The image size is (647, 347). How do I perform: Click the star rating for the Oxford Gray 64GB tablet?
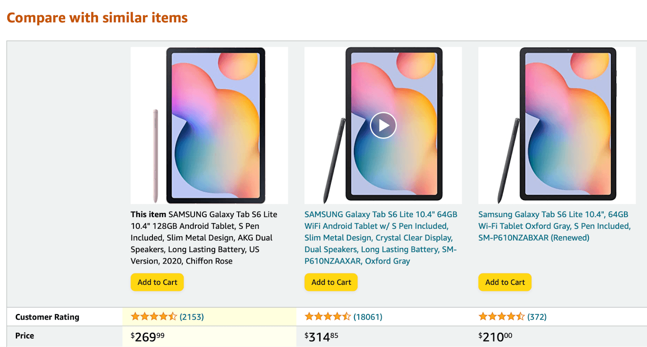tap(327, 317)
